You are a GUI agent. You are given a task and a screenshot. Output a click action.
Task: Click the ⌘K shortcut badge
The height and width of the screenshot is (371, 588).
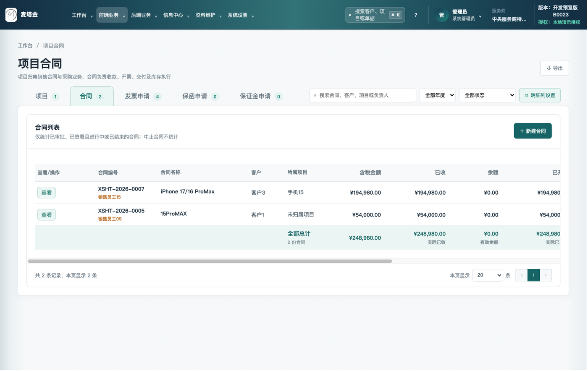(x=396, y=15)
